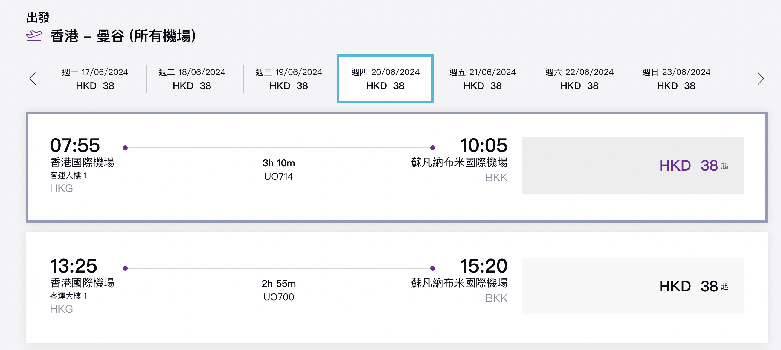Switch to 週三 19/06/2024 date tab
Viewport: 781px width, 350px height.
[x=289, y=79]
